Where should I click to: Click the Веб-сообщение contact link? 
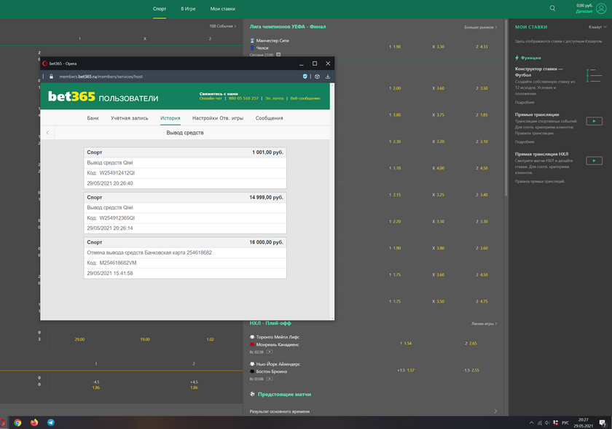tap(305, 98)
